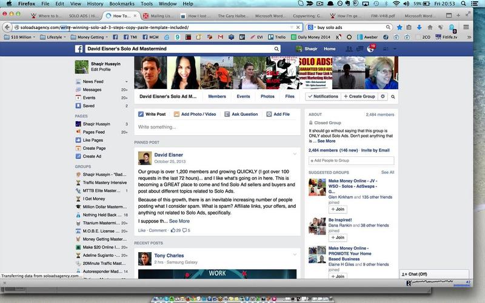Open the pinned post options chevron
This screenshot has height=303, width=485.
(295, 154)
